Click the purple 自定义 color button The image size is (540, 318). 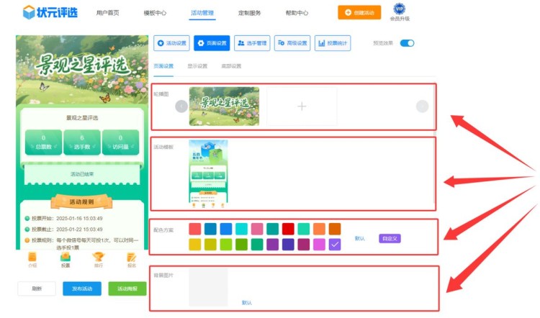[390, 238]
